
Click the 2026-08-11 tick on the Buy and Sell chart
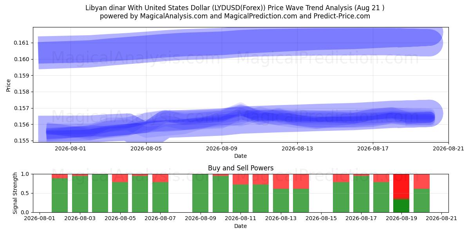coord(240,219)
